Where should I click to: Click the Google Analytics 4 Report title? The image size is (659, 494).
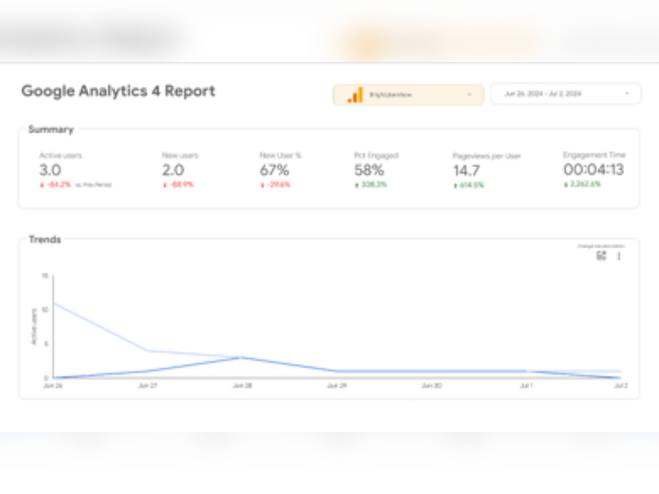click(x=118, y=91)
